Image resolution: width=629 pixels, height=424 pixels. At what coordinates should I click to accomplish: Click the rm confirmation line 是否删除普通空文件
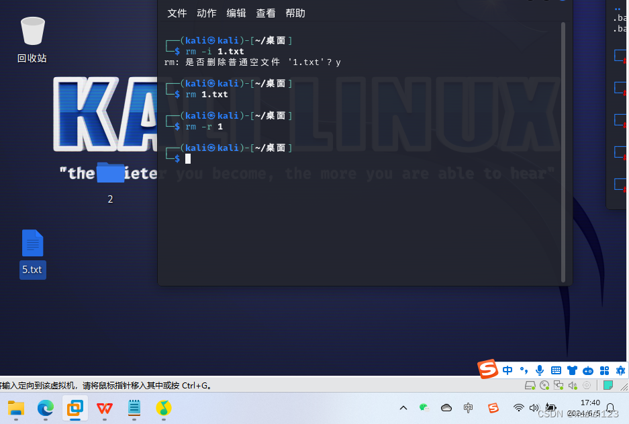252,62
